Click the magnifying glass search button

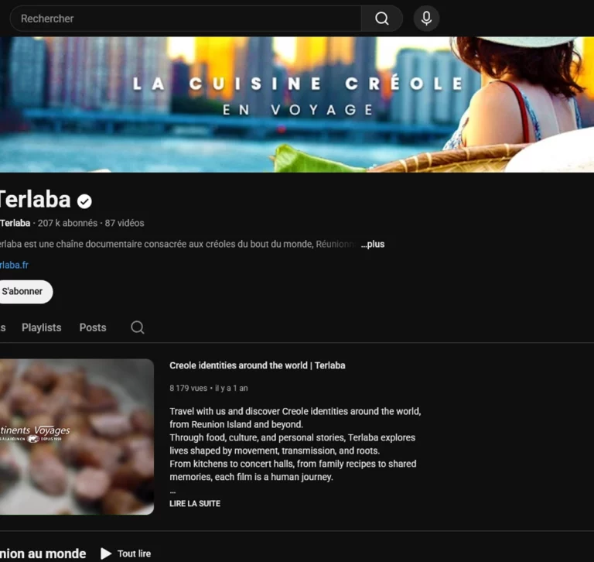click(381, 19)
